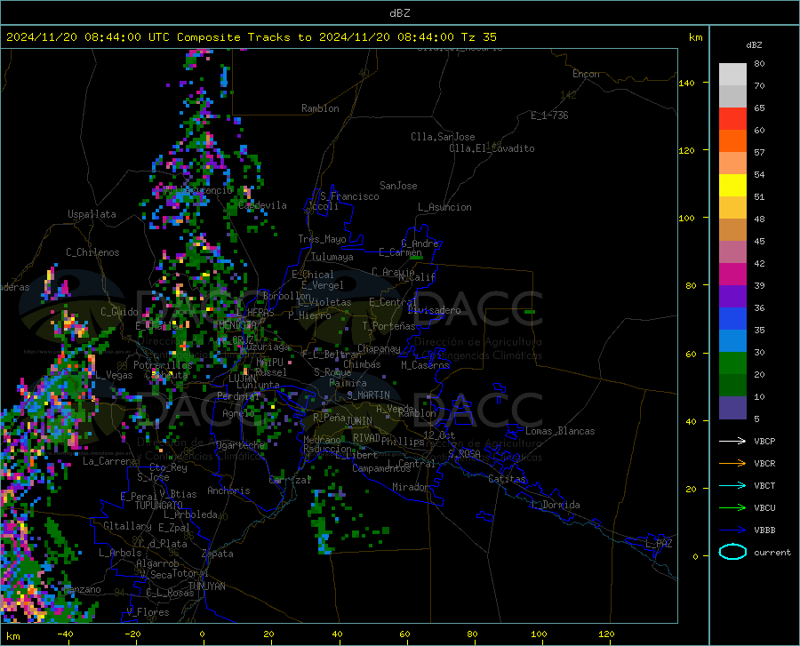The image size is (800, 646).
Task: Click the Catitas label on map
Action: [x=507, y=479]
